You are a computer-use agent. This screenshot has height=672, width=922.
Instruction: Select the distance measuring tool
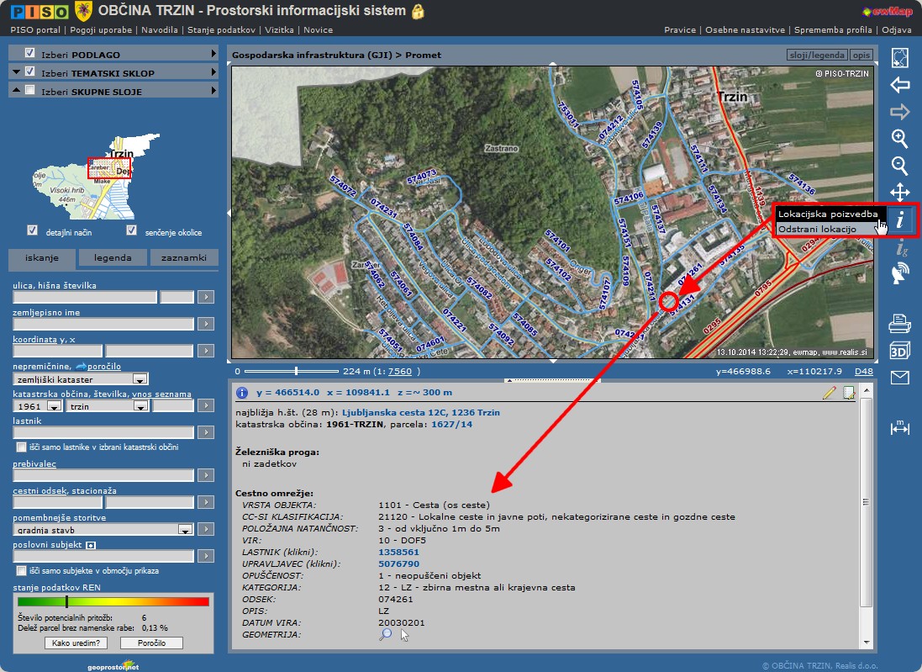pos(899,428)
